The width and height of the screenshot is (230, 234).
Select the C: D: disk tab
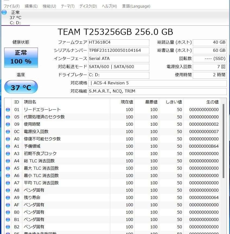click(15, 18)
